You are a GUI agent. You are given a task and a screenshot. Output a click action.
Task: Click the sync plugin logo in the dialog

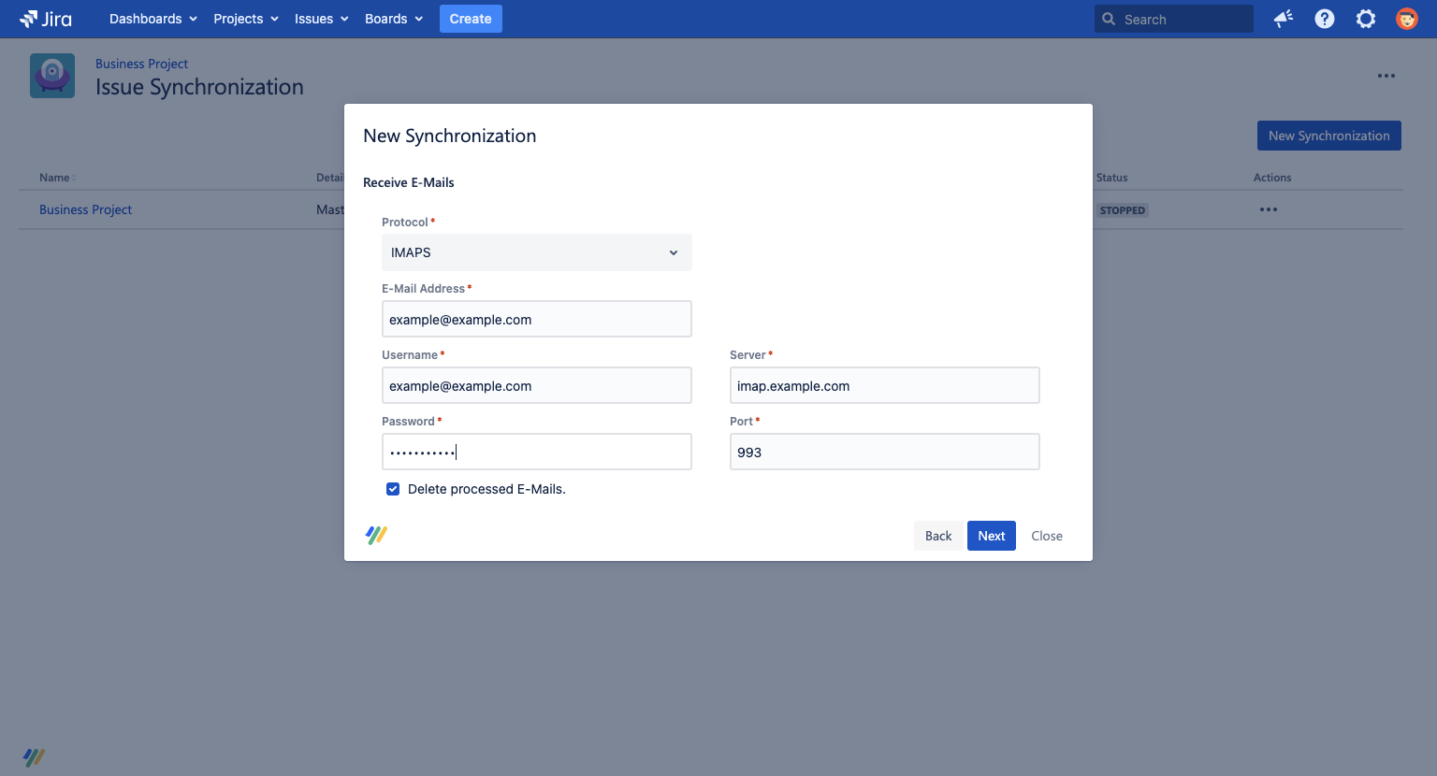click(x=375, y=534)
